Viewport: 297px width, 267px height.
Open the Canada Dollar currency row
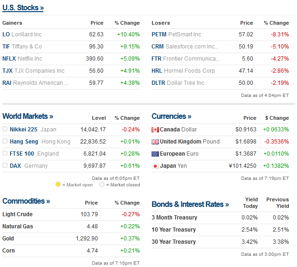(220, 130)
